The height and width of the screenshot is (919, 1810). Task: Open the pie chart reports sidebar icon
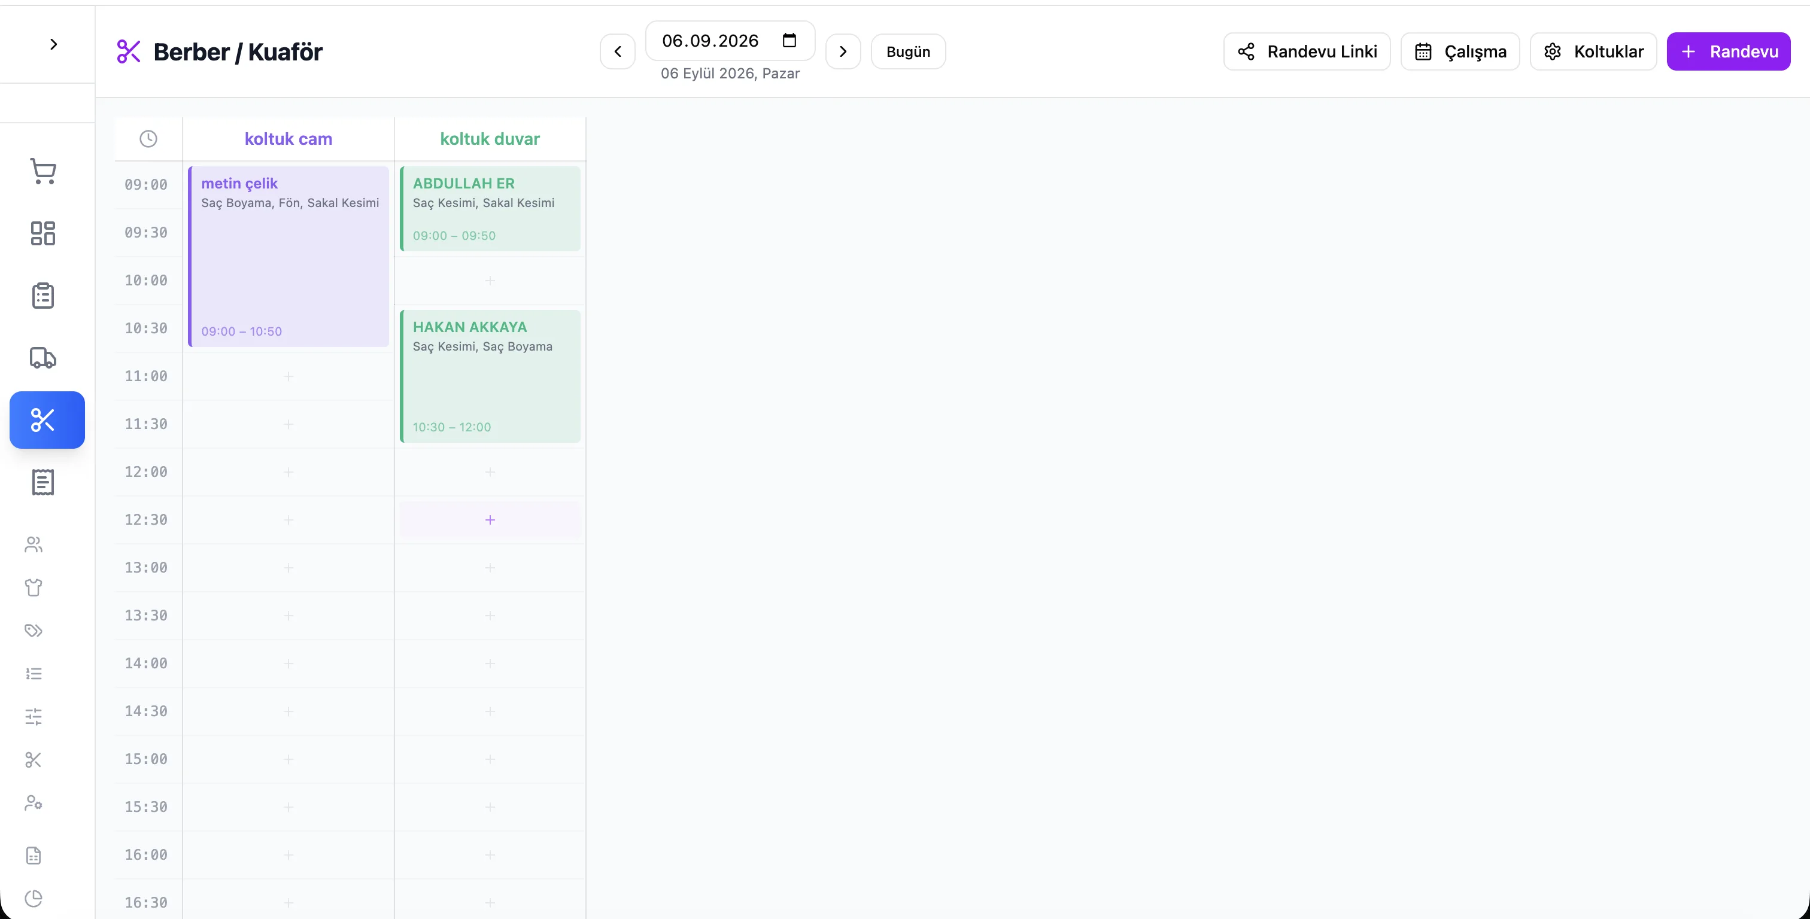click(x=34, y=898)
